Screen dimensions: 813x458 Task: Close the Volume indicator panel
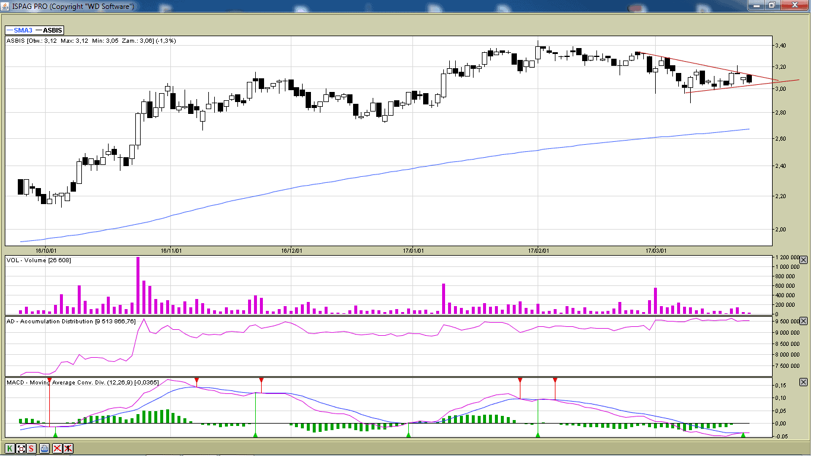[804, 260]
